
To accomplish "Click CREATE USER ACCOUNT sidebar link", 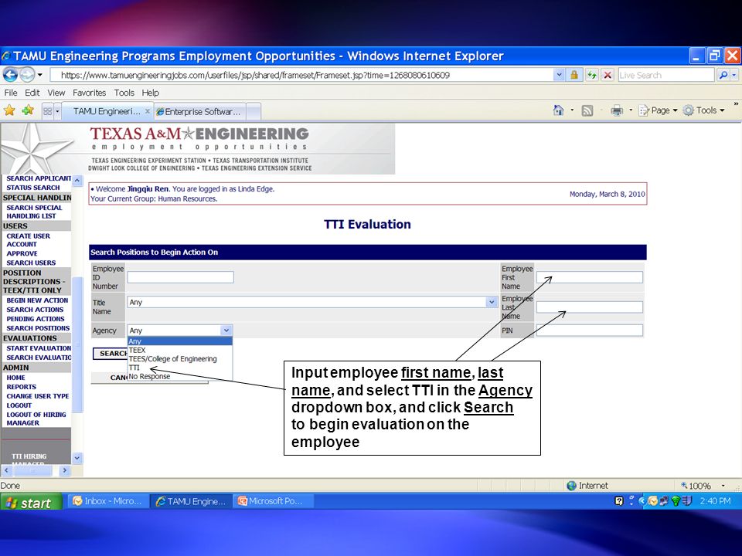I will (29, 240).
